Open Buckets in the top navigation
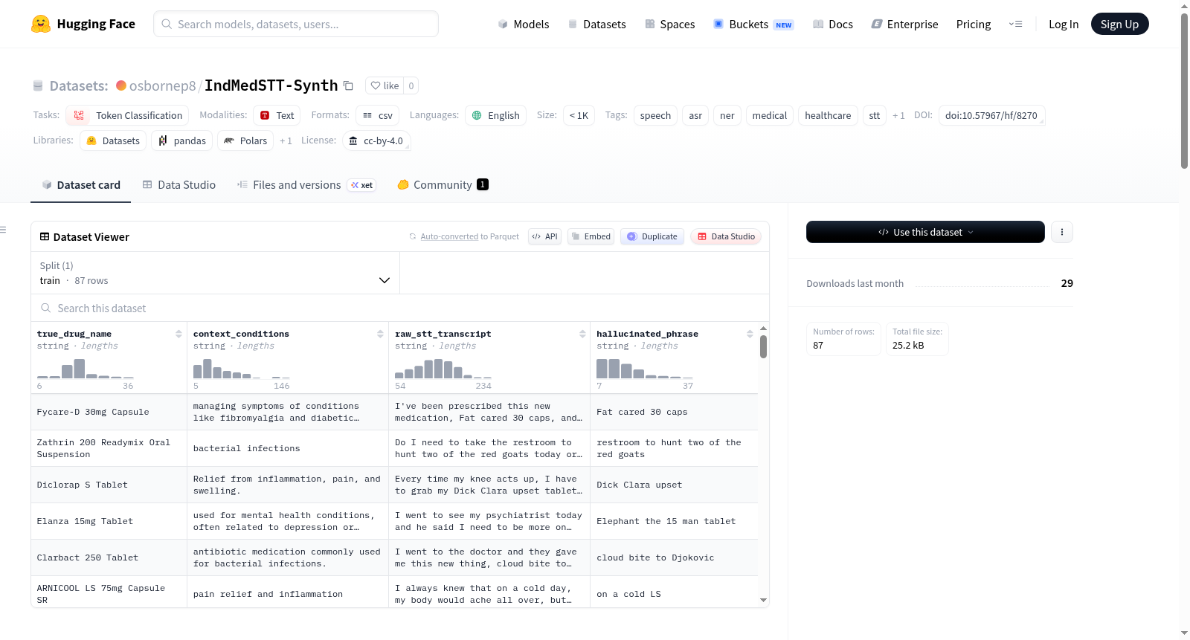This screenshot has height=640, width=1190. 753,24
